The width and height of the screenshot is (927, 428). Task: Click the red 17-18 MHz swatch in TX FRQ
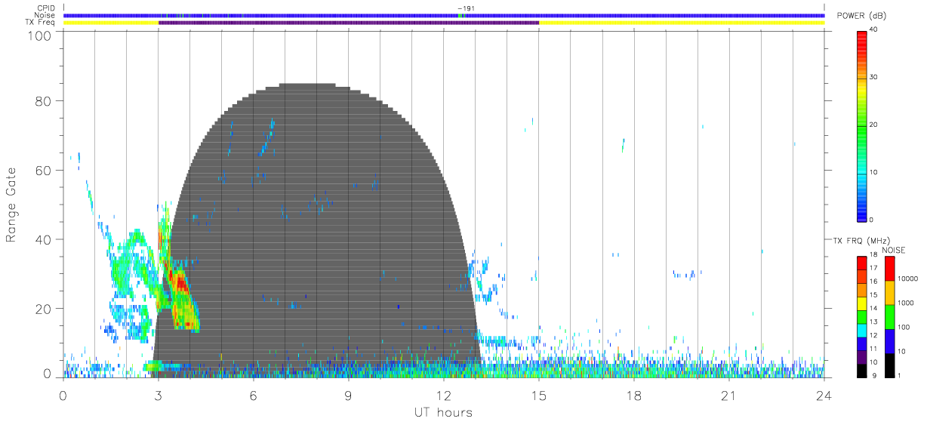click(862, 263)
